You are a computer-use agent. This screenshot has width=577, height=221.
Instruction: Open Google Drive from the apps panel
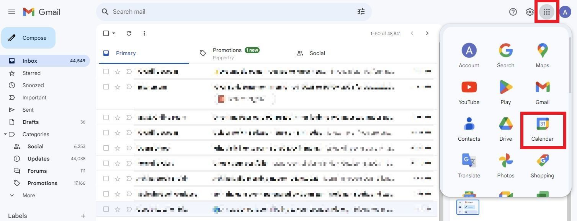(505, 129)
